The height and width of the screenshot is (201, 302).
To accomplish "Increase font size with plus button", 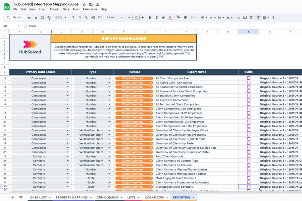I will 142,17.
